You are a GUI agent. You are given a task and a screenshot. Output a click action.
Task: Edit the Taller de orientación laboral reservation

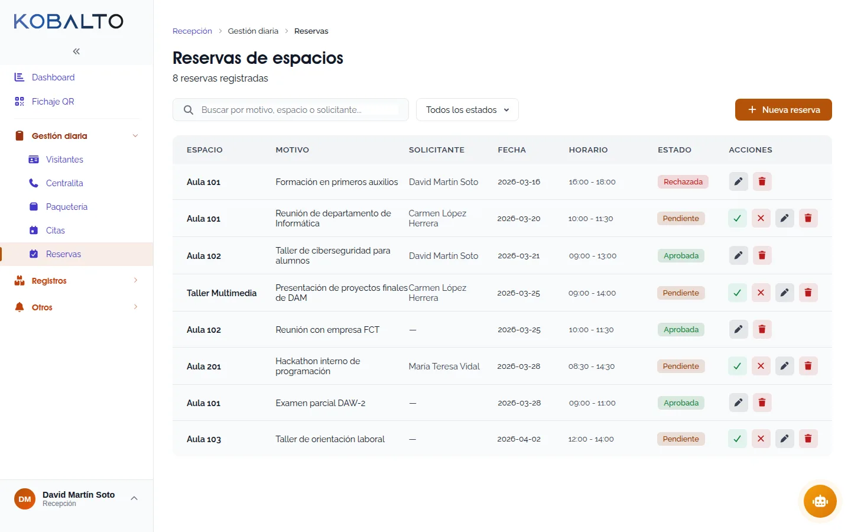tap(784, 439)
